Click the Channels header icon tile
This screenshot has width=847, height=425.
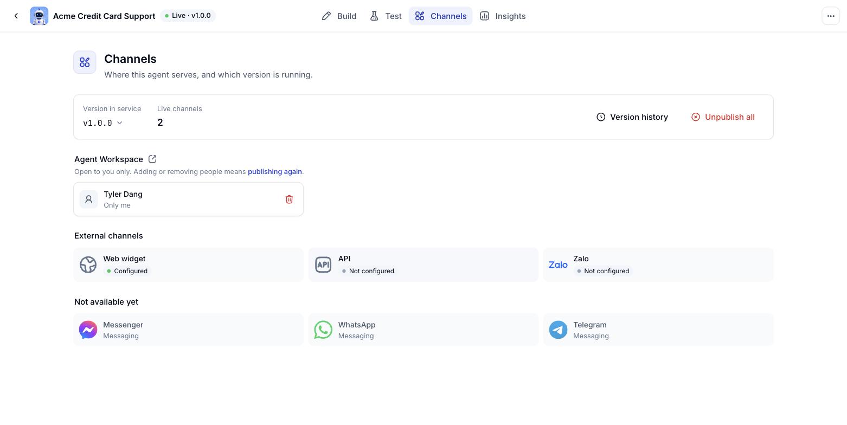[85, 62]
